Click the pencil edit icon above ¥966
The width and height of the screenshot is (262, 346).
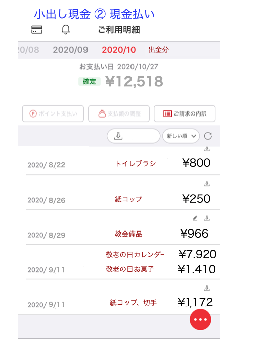coord(195,218)
